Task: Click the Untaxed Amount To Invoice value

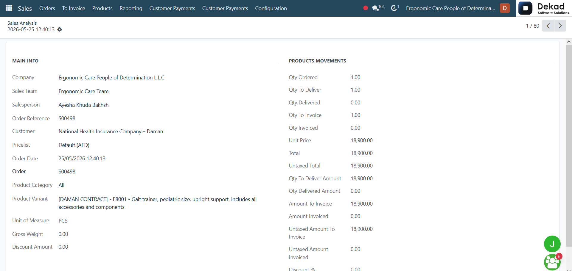Action: (362, 229)
